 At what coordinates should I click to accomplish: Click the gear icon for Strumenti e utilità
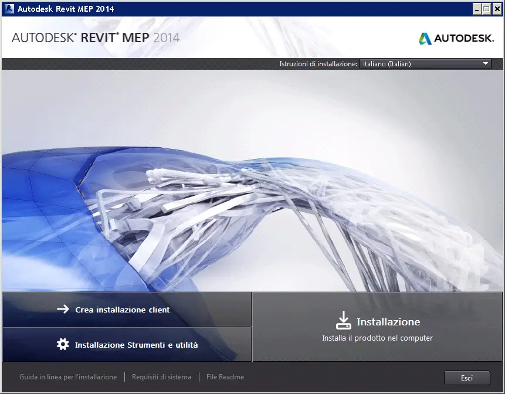(x=63, y=344)
